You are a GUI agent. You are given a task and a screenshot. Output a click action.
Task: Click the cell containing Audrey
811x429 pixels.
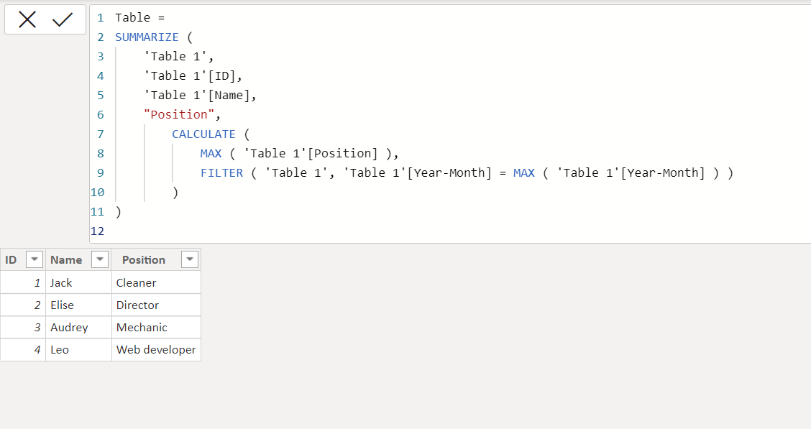tap(78, 327)
